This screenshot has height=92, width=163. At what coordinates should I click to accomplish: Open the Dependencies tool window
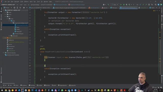pyautogui.click(x=62, y=85)
